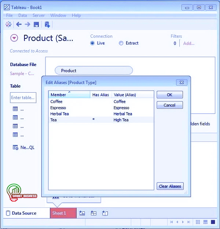
Task: Click the new worksheet icon
Action: 82,213
